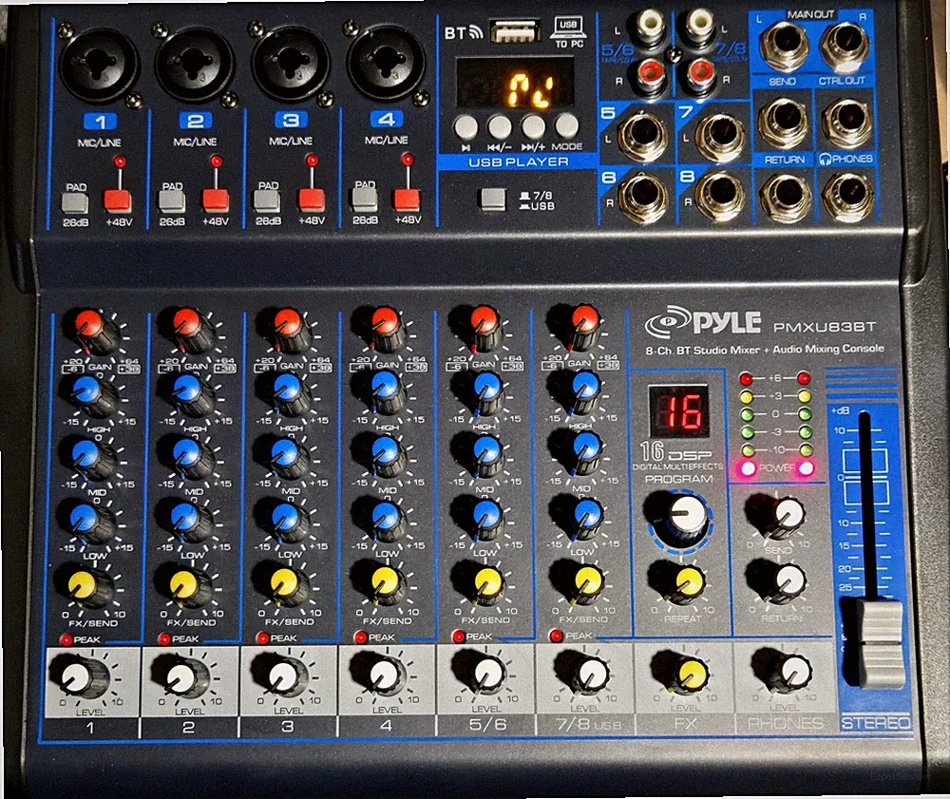Toggle channel 4 +48V phantom power switch
950x799 pixels.
pyautogui.click(x=407, y=199)
